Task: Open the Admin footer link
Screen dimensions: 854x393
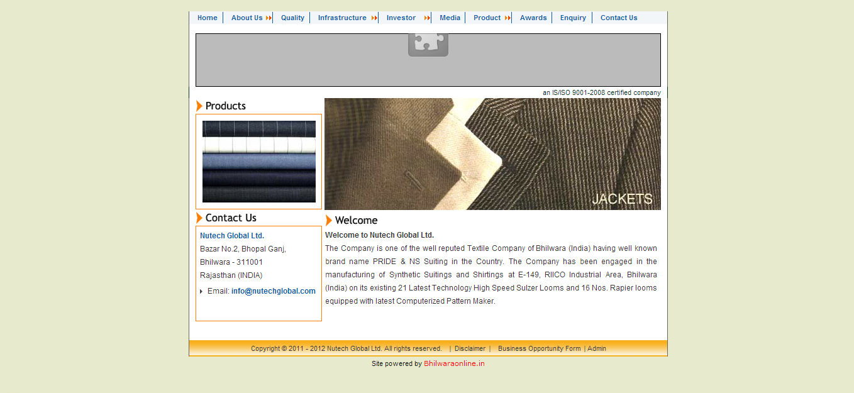Action: point(597,348)
